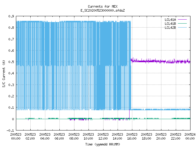Click the chart title "Currents for MEX"
Image resolution: width=196 pixels, height=147 pixels.
pyautogui.click(x=103, y=6)
